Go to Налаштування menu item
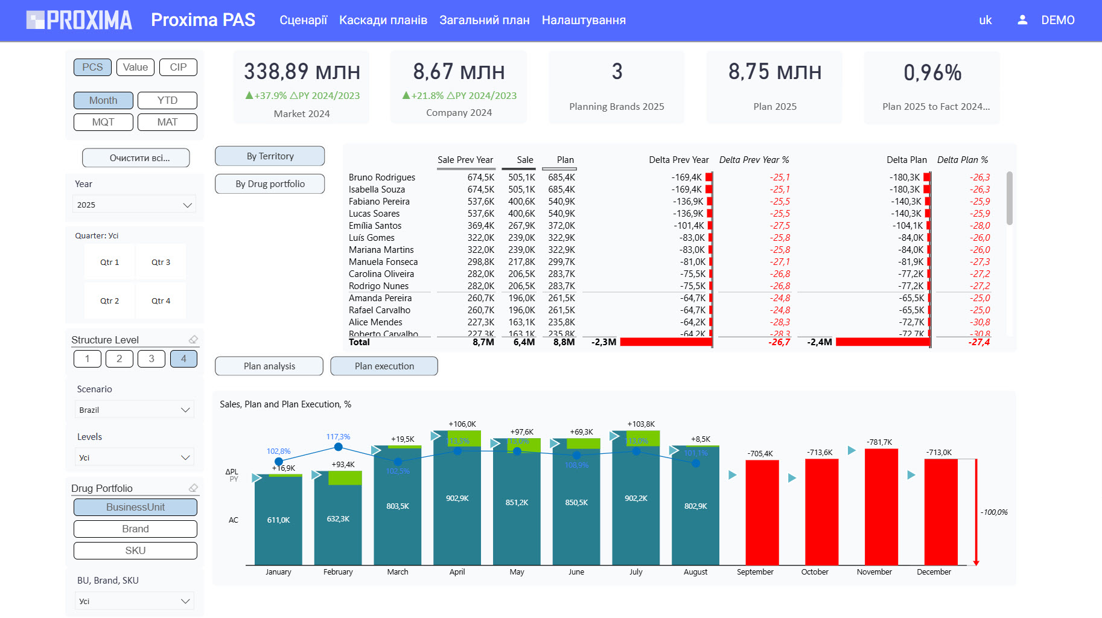 point(583,20)
